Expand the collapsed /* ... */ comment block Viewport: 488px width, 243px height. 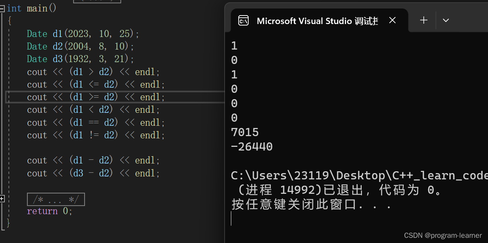click(x=2, y=199)
